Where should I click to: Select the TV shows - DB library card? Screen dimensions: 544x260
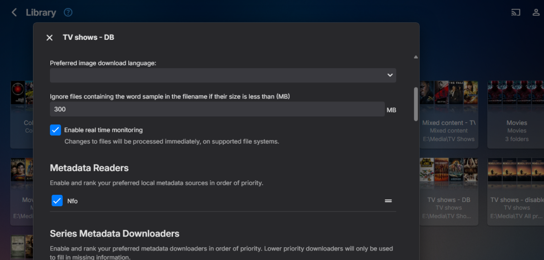[448, 190]
